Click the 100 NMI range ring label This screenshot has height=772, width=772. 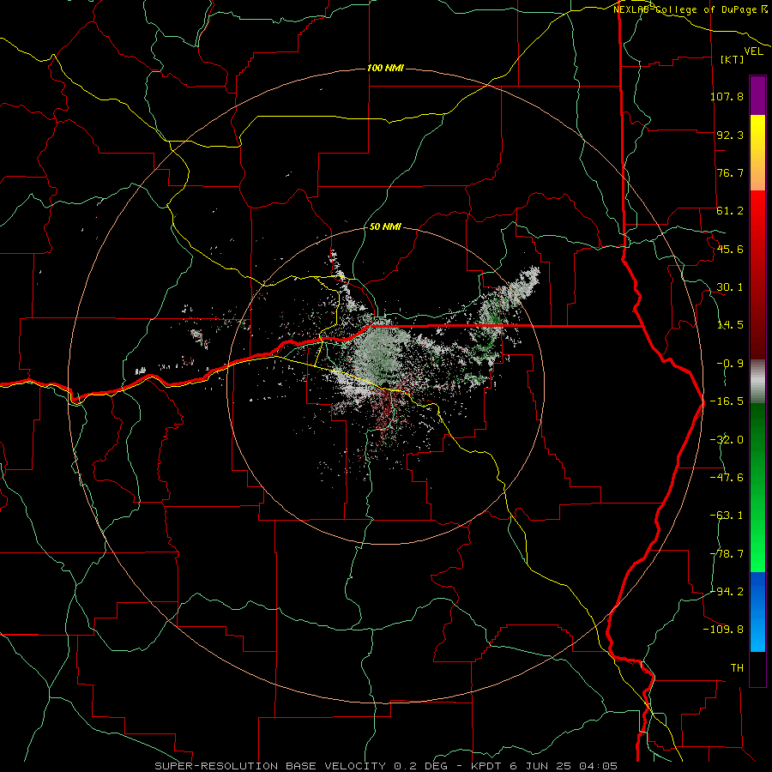(x=385, y=68)
